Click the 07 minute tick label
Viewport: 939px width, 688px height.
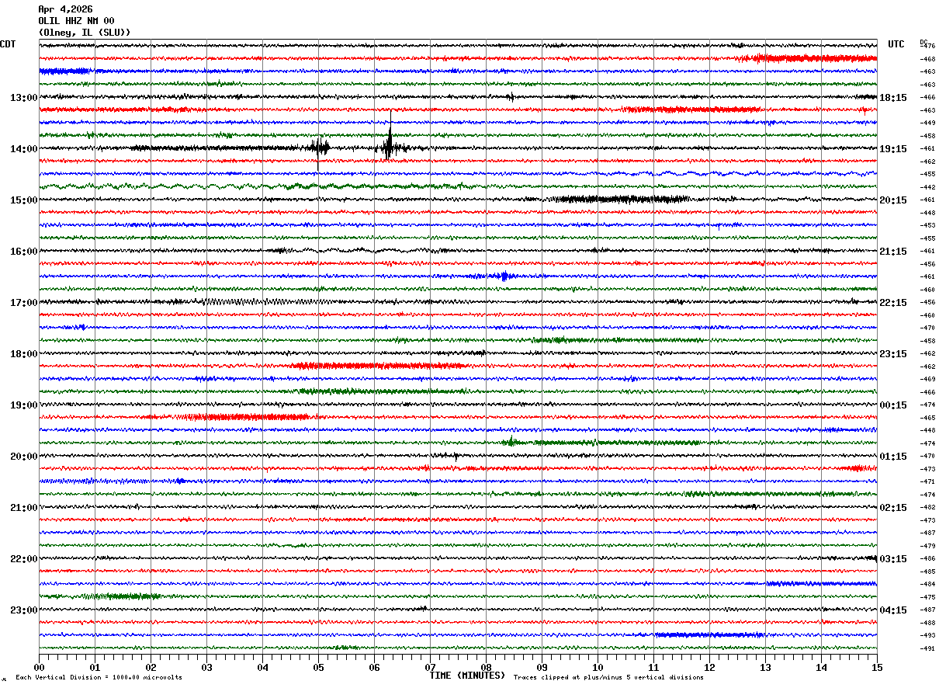click(430, 668)
